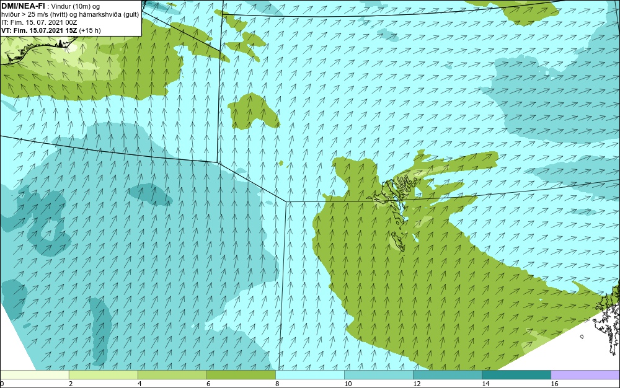
Task: Click the 'VT: Fim. 15.07.2021 15Z' line
Action: (x=40, y=30)
